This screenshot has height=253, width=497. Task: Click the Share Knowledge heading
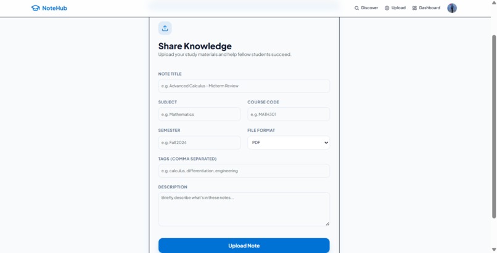(195, 46)
